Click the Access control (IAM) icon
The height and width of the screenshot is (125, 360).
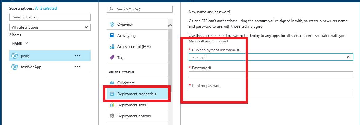112,47
